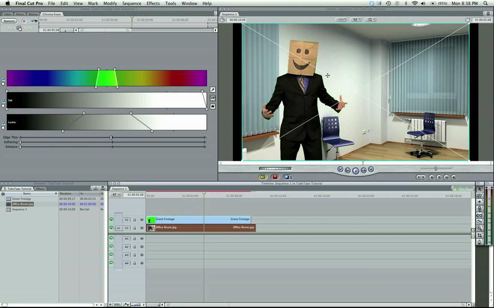Switch to the Filters tab in Viewer
This screenshot has width=494, height=308.
click(x=20, y=14)
